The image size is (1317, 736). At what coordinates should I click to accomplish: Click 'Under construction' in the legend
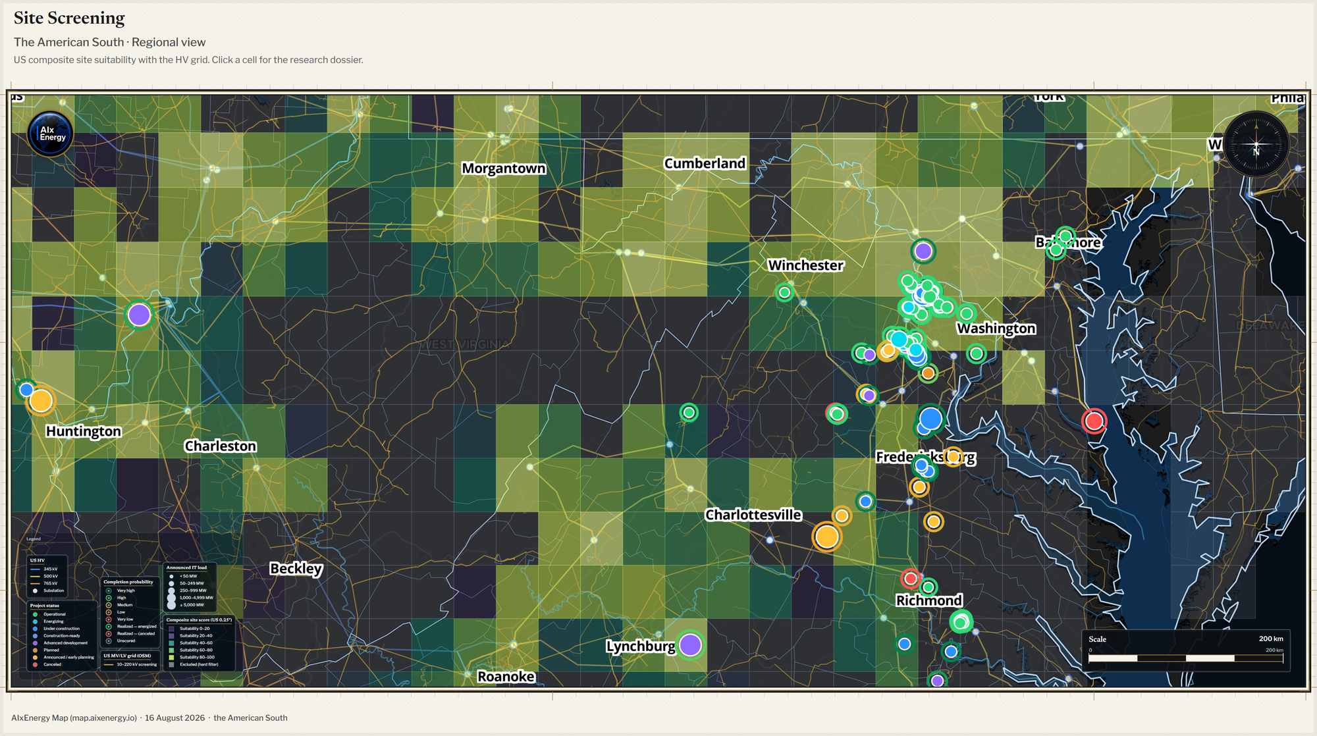62,629
